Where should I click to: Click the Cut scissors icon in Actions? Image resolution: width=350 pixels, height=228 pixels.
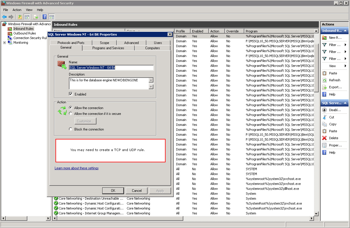tap(324, 117)
